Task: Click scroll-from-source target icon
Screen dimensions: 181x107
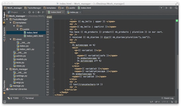Action: click(x=30, y=12)
